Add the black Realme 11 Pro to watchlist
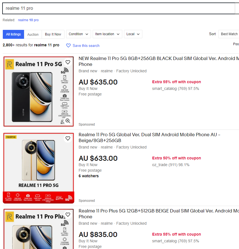The height and width of the screenshot is (249, 239). click(68, 62)
